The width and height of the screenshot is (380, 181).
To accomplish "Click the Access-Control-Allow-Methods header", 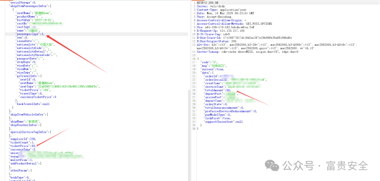I will (x=234, y=24).
